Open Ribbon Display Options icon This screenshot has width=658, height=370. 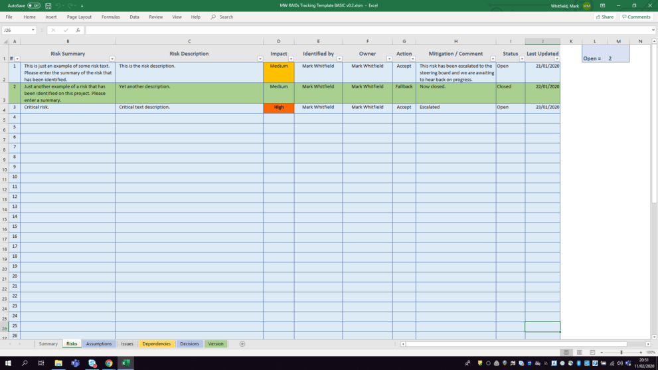coord(603,6)
